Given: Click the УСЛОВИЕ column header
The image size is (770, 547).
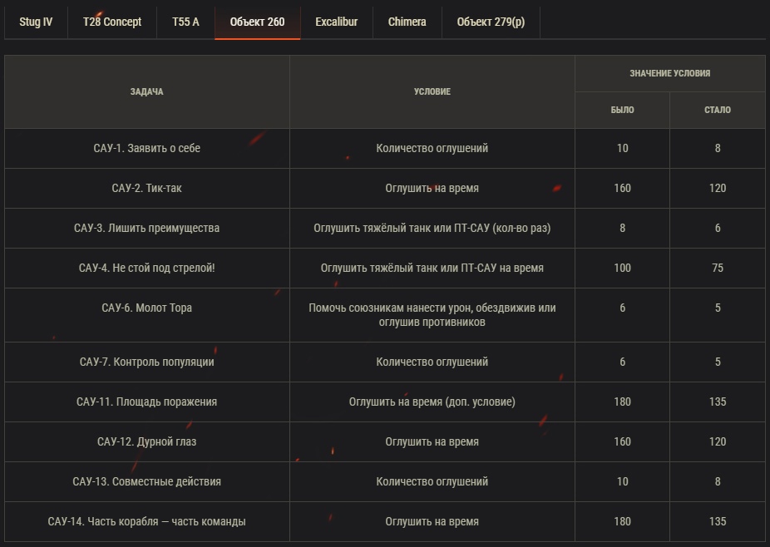Looking at the screenshot, I should click(432, 92).
